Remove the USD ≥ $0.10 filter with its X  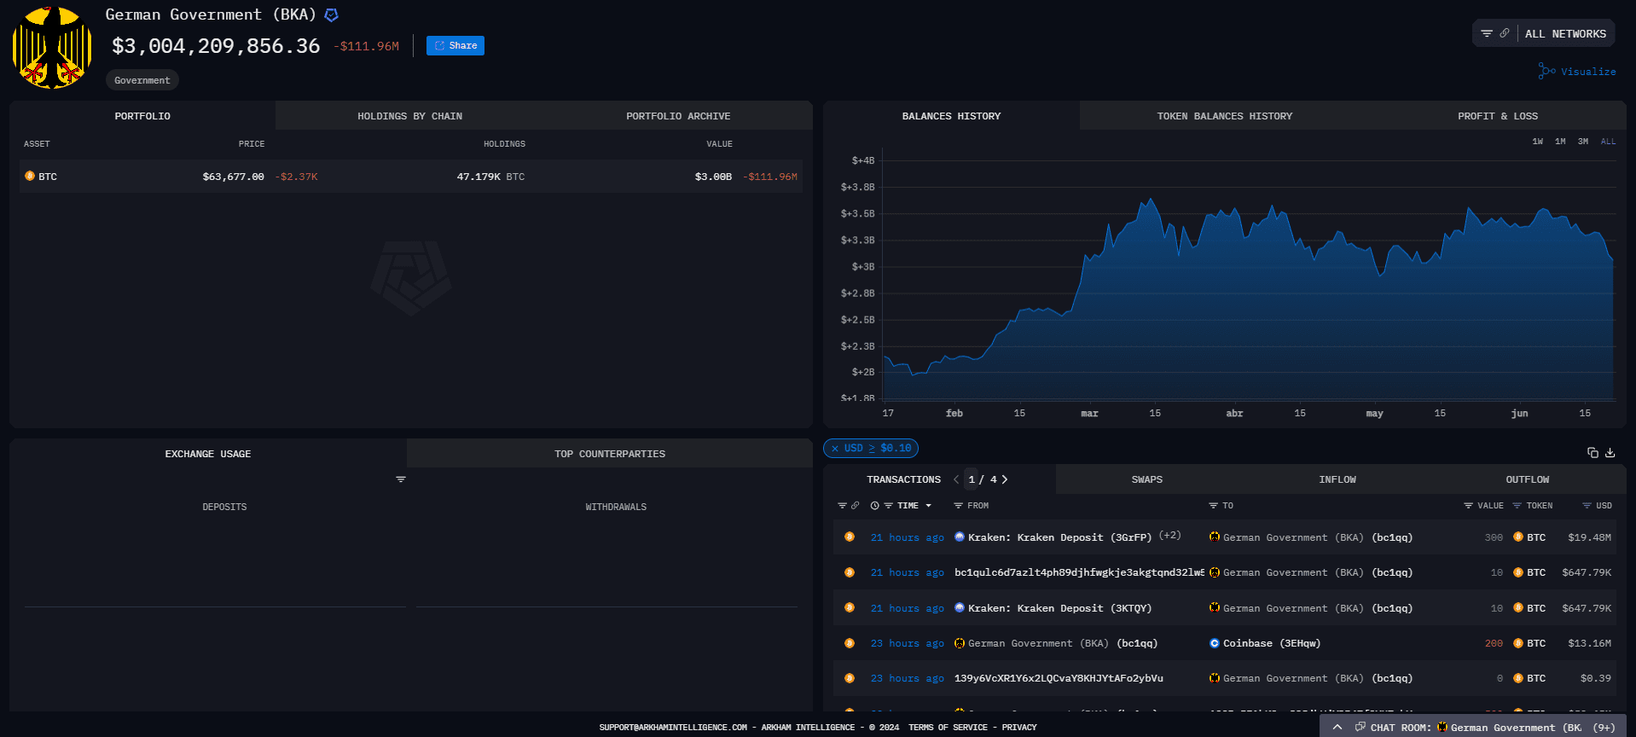tap(835, 448)
